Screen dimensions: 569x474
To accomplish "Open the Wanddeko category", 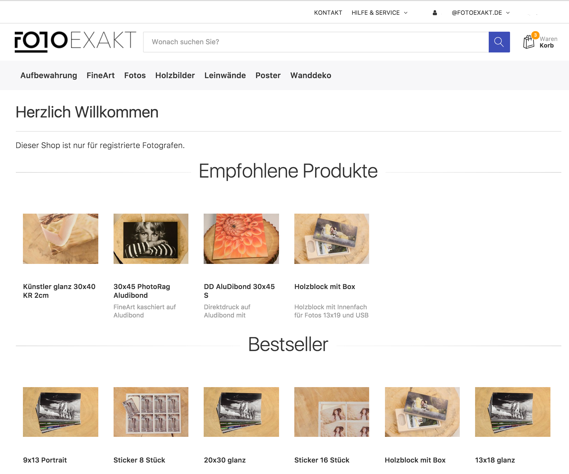I will [x=311, y=75].
